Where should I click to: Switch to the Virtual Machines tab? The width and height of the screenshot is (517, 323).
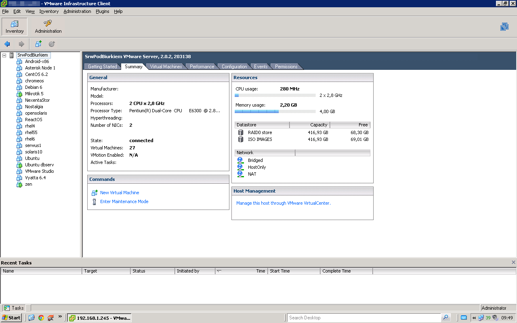(x=166, y=67)
